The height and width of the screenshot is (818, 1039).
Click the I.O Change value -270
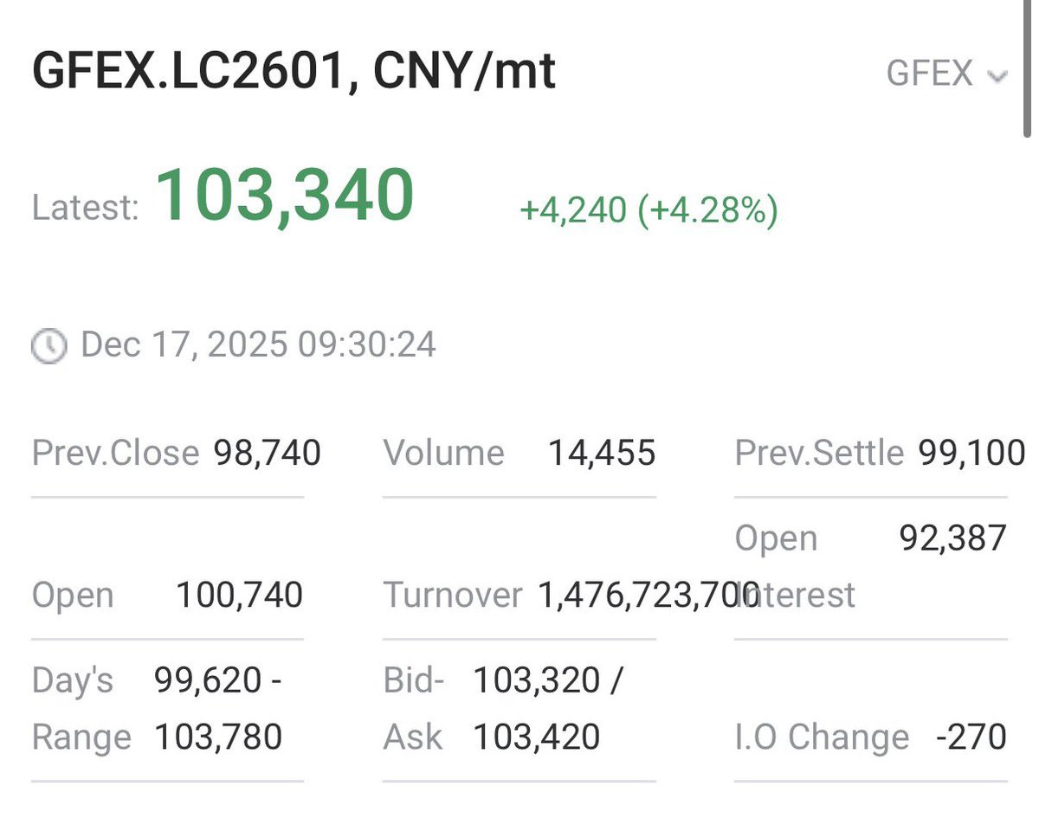click(971, 737)
